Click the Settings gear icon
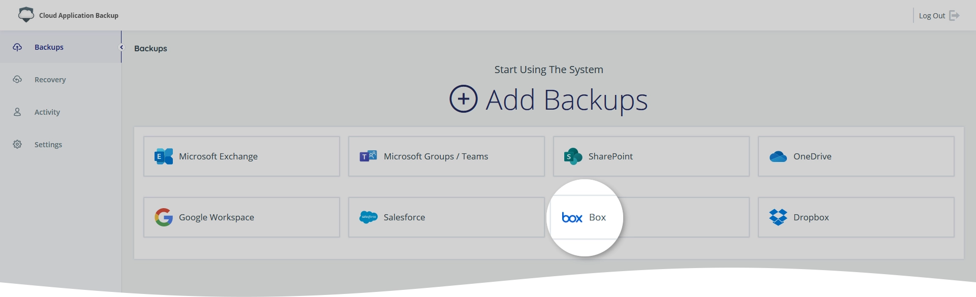 coord(17,145)
